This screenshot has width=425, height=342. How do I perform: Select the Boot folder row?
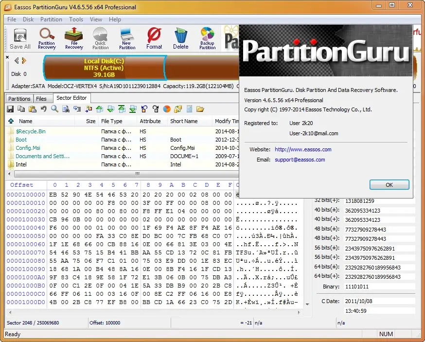pos(122,140)
